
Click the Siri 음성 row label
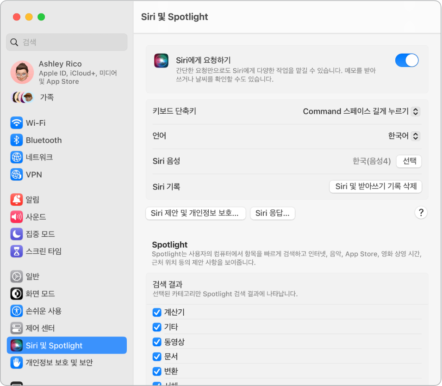click(166, 161)
